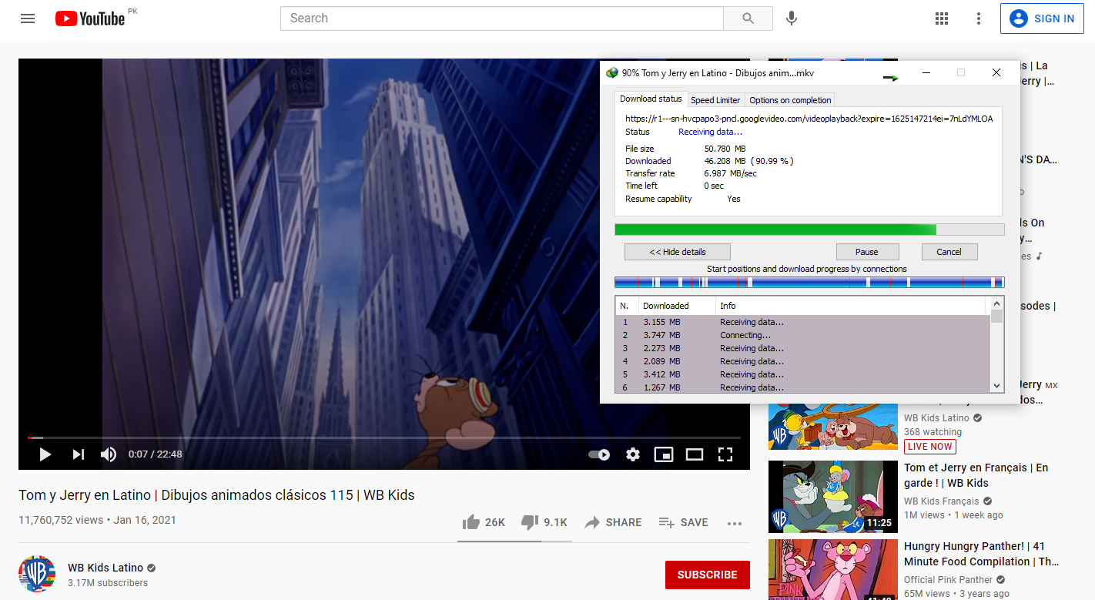Switch to the Download status tab
The height and width of the screenshot is (600, 1095).
[x=651, y=99]
